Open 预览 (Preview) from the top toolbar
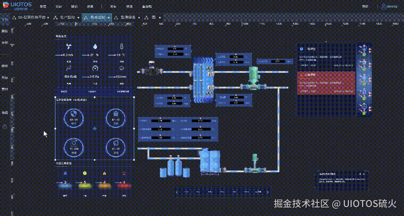 [x=129, y=6]
